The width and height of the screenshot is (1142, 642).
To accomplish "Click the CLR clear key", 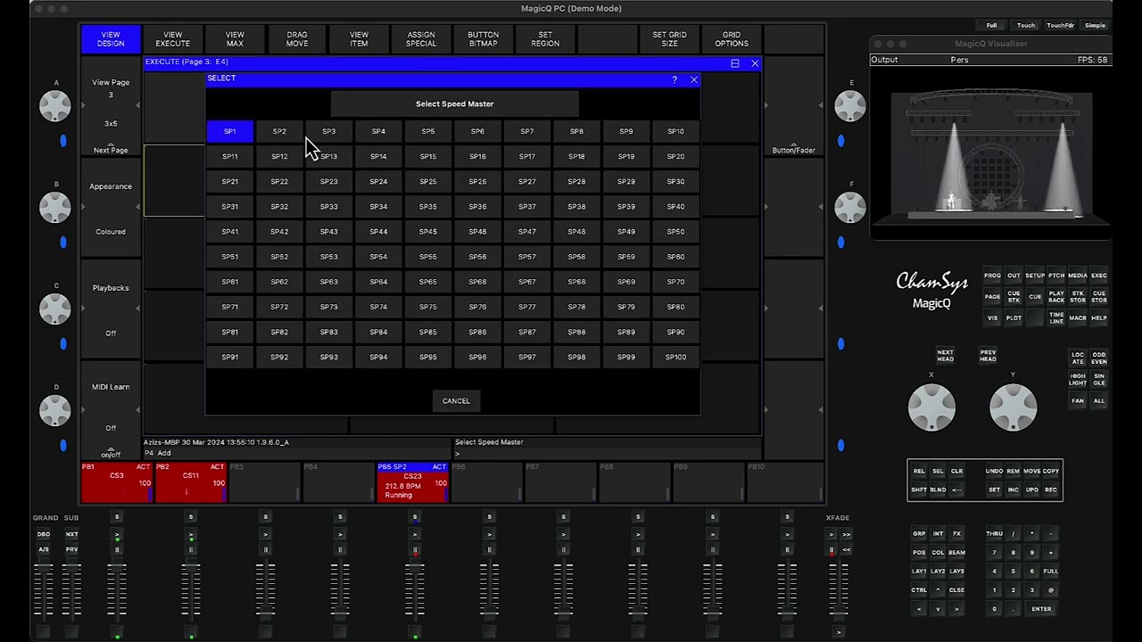I will [x=956, y=471].
